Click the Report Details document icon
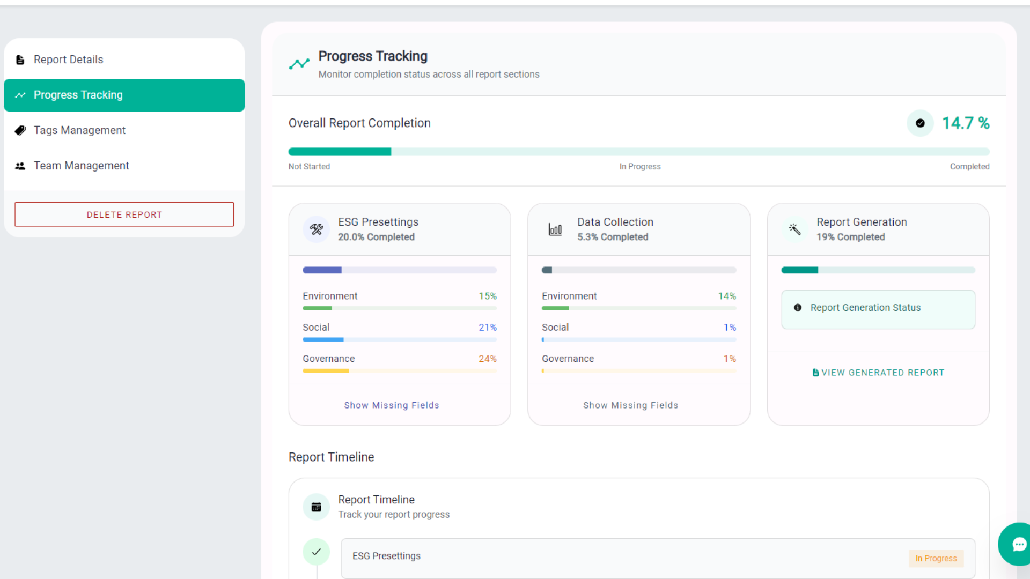 coord(20,60)
